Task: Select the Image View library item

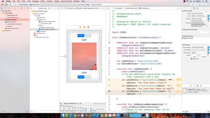Action: pos(196,90)
